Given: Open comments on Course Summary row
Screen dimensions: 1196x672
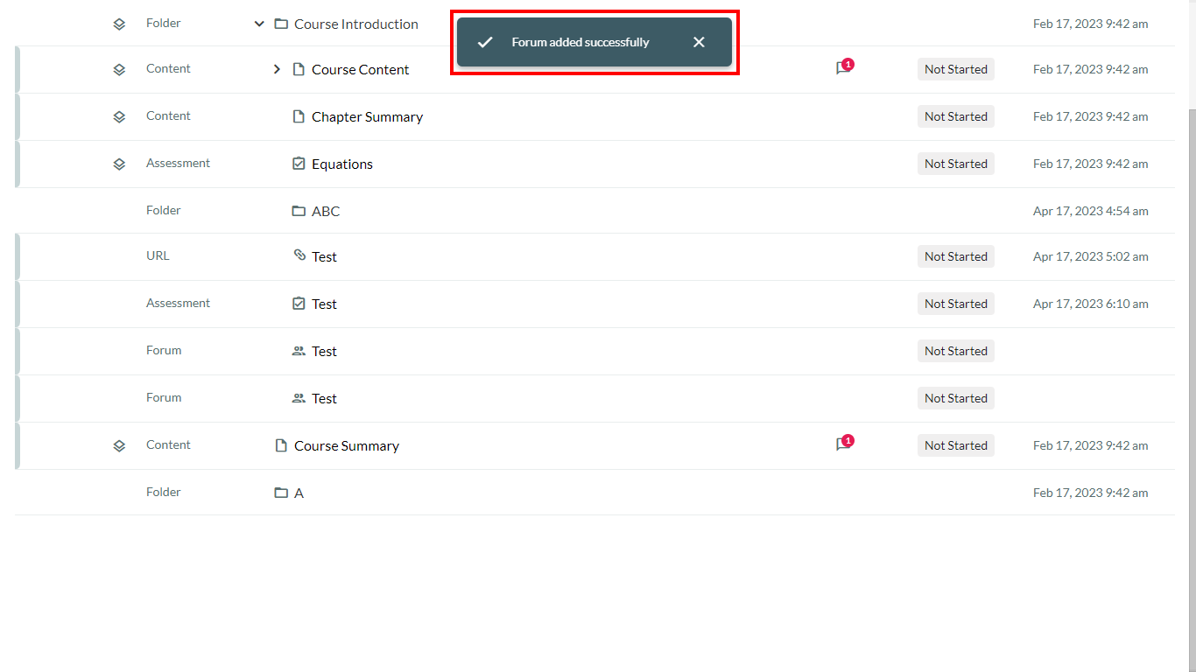Looking at the screenshot, I should tap(844, 444).
